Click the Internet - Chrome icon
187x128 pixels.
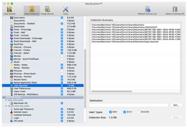point(12,47)
